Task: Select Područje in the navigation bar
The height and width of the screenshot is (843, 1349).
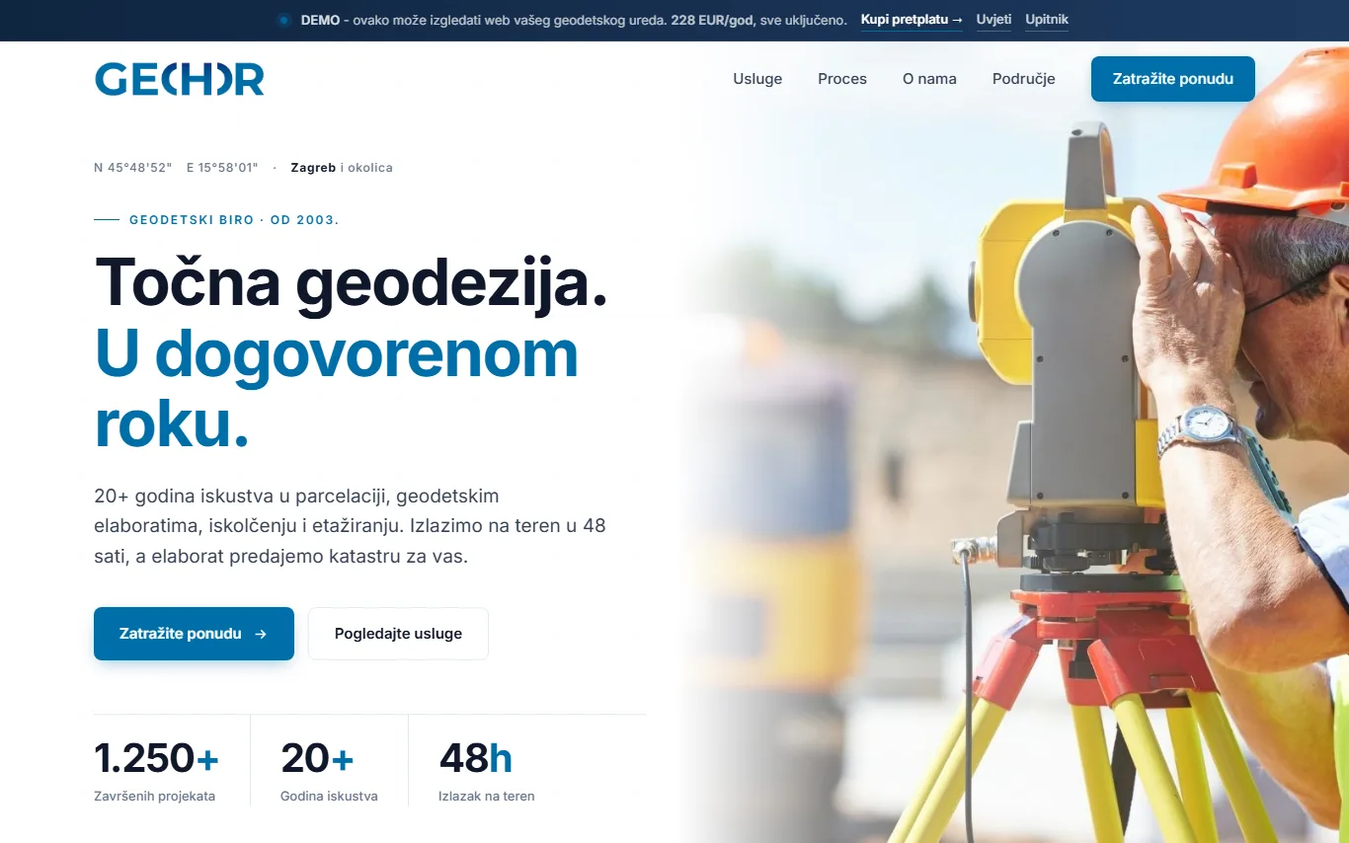Action: 1024,79
